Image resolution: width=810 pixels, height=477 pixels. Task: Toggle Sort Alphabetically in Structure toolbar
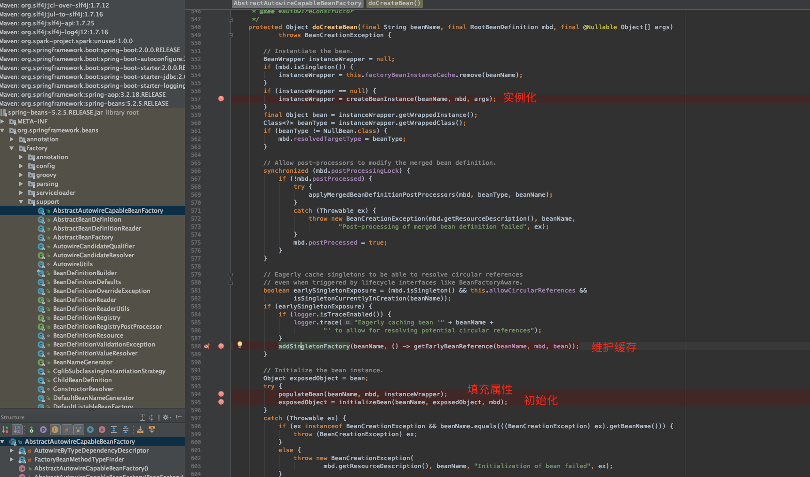point(17,430)
